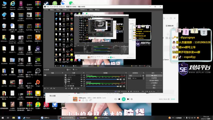Hide the Image source below Image 2

[x=81, y=82]
